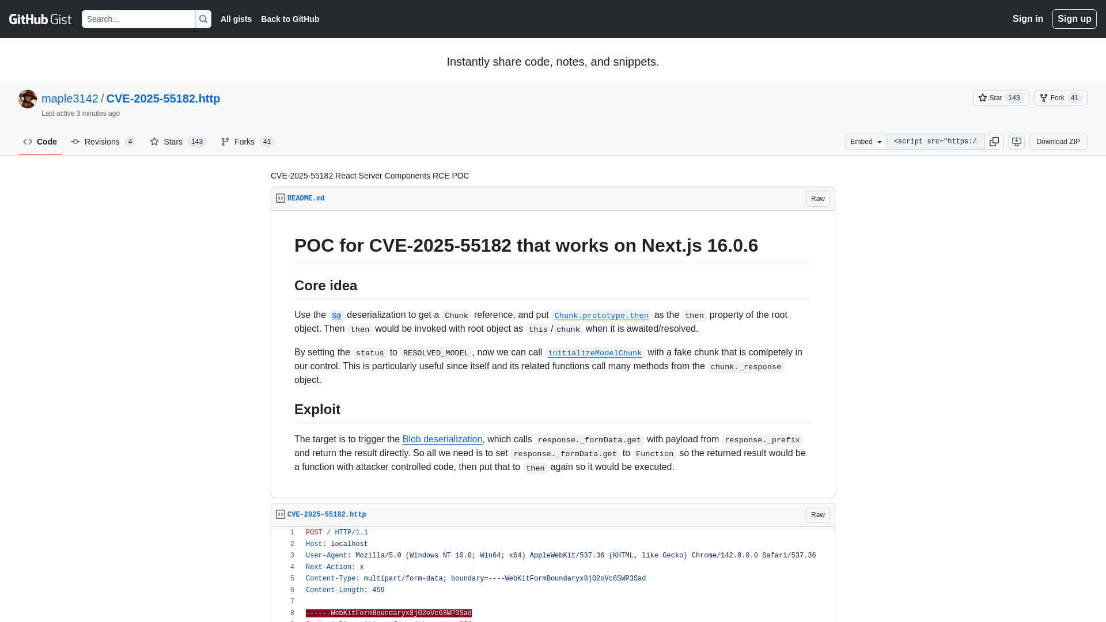Select Back to GitHub
This screenshot has height=622, width=1106.
click(x=290, y=19)
